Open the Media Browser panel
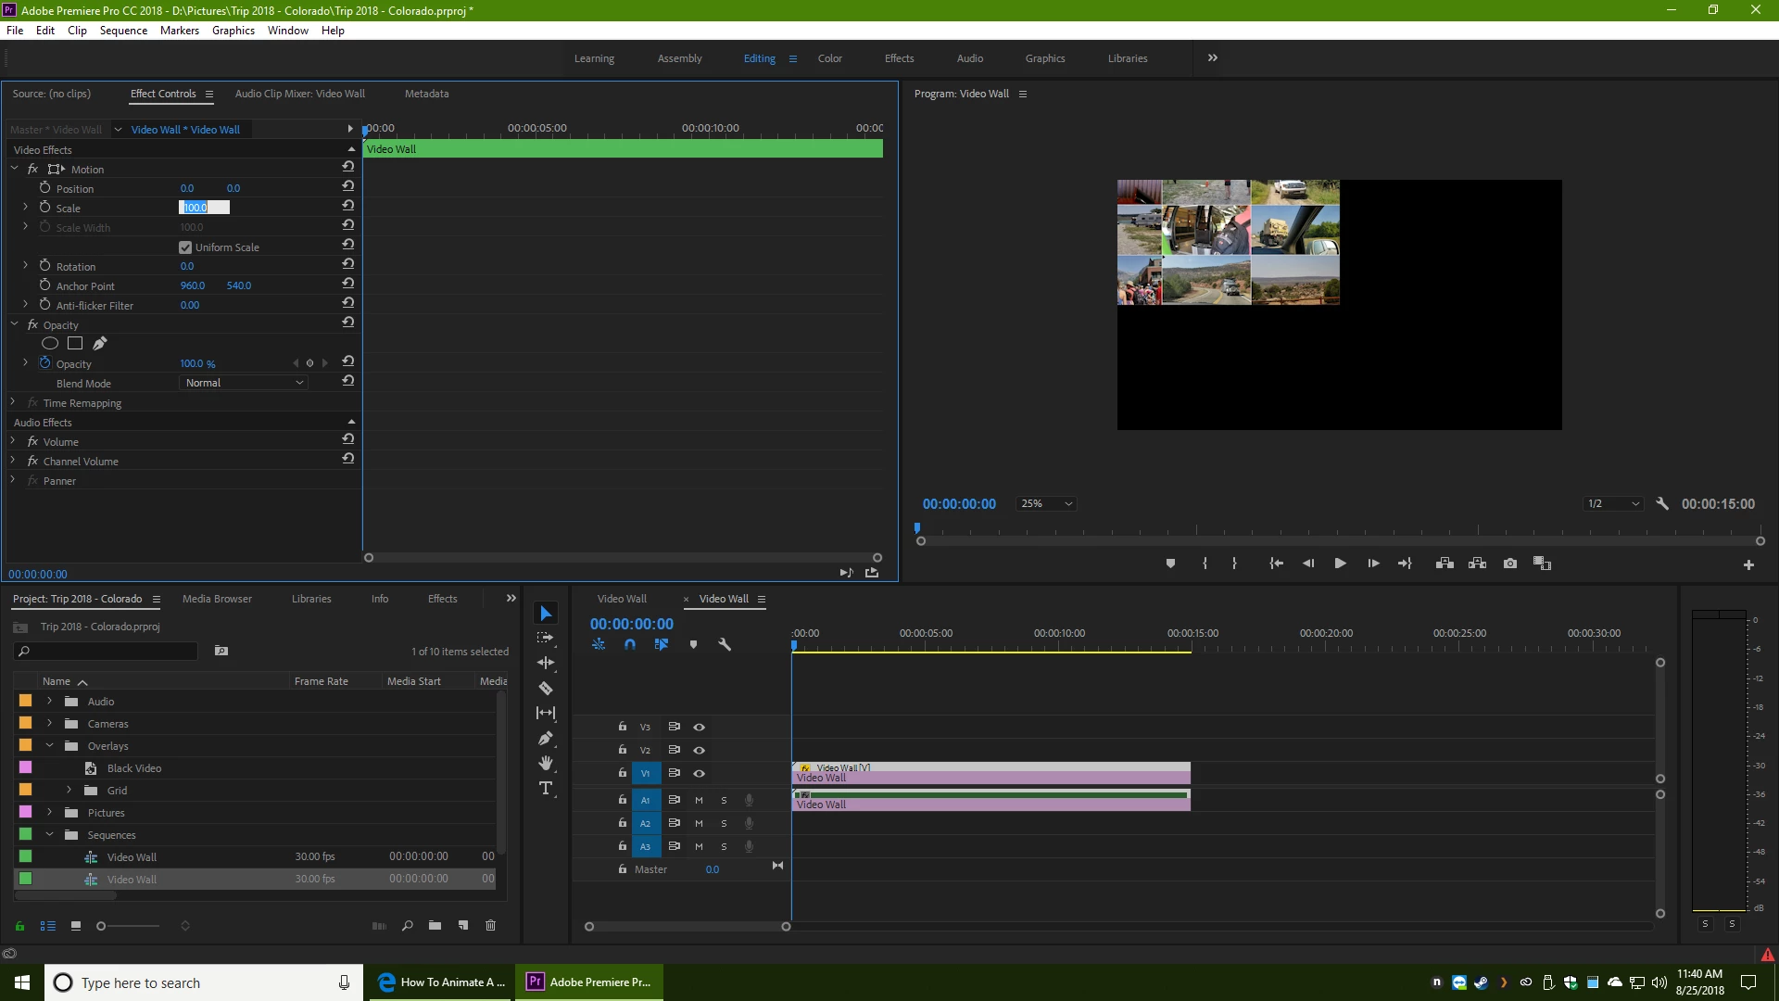This screenshot has height=1001, width=1779. point(217,599)
